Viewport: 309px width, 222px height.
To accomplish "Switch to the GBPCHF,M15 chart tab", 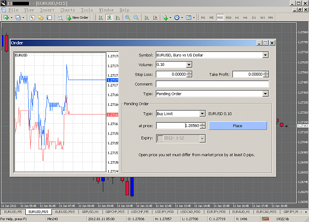I will [x=115, y=212].
